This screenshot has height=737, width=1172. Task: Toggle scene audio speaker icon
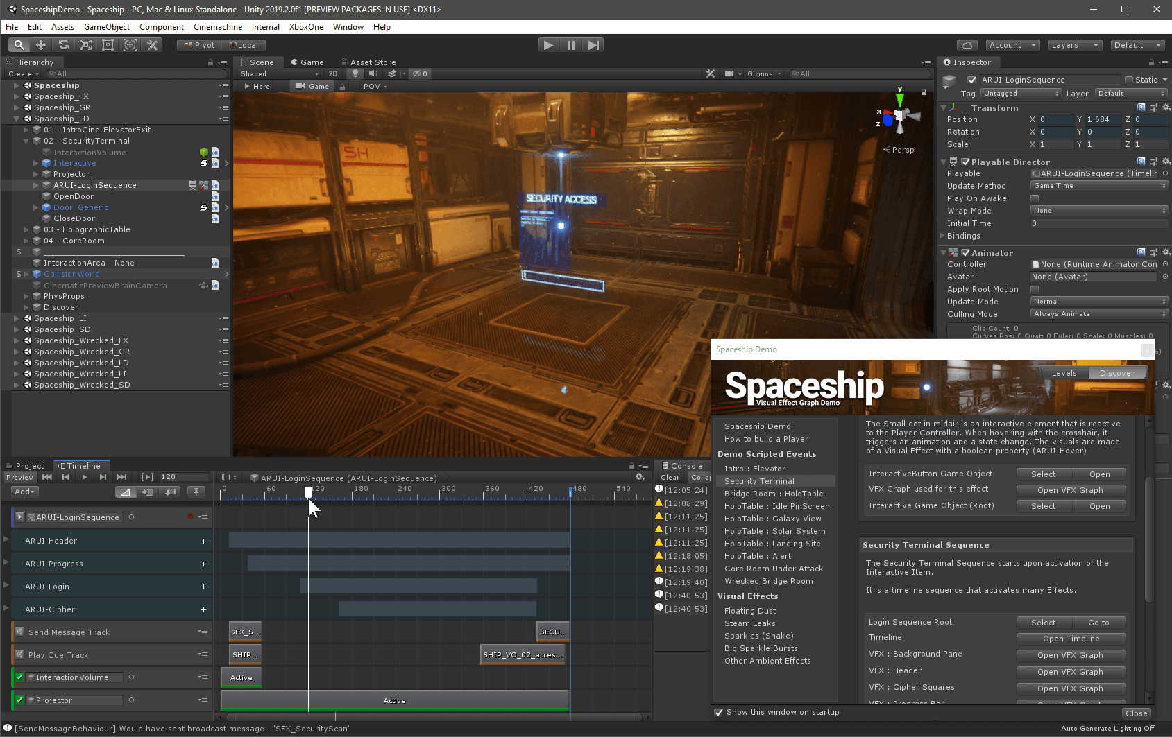tap(373, 73)
